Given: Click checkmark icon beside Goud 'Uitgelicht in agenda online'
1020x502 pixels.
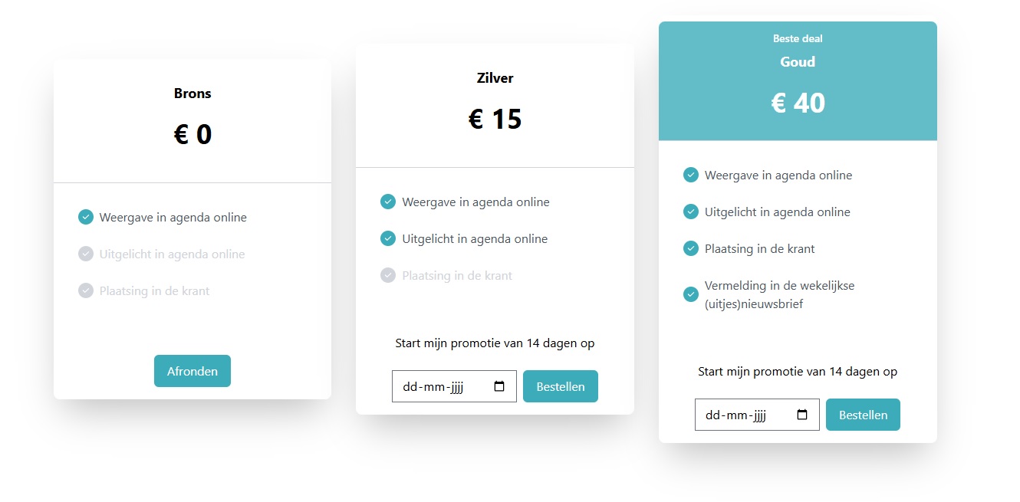Looking at the screenshot, I should pyautogui.click(x=691, y=212).
